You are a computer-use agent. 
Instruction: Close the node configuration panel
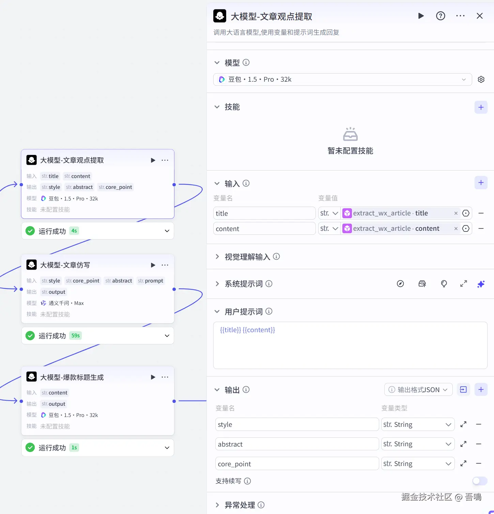pos(480,16)
